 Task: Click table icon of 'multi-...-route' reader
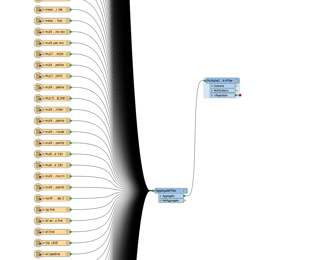(38, 132)
